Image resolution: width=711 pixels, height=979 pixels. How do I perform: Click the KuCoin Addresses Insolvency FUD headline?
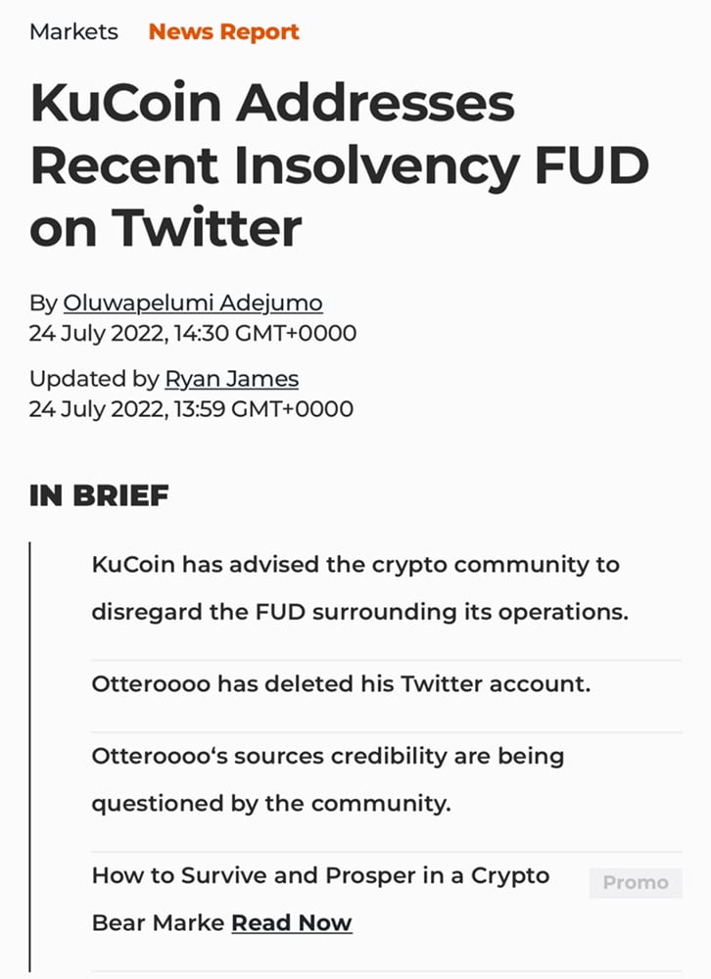point(339,165)
